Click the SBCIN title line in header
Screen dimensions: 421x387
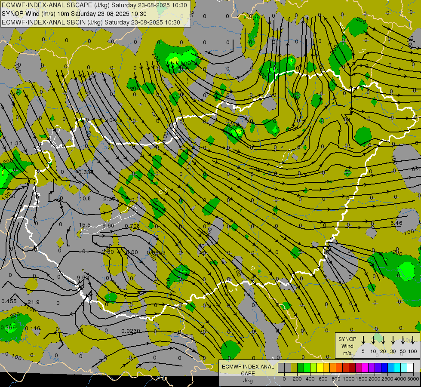coord(91,22)
